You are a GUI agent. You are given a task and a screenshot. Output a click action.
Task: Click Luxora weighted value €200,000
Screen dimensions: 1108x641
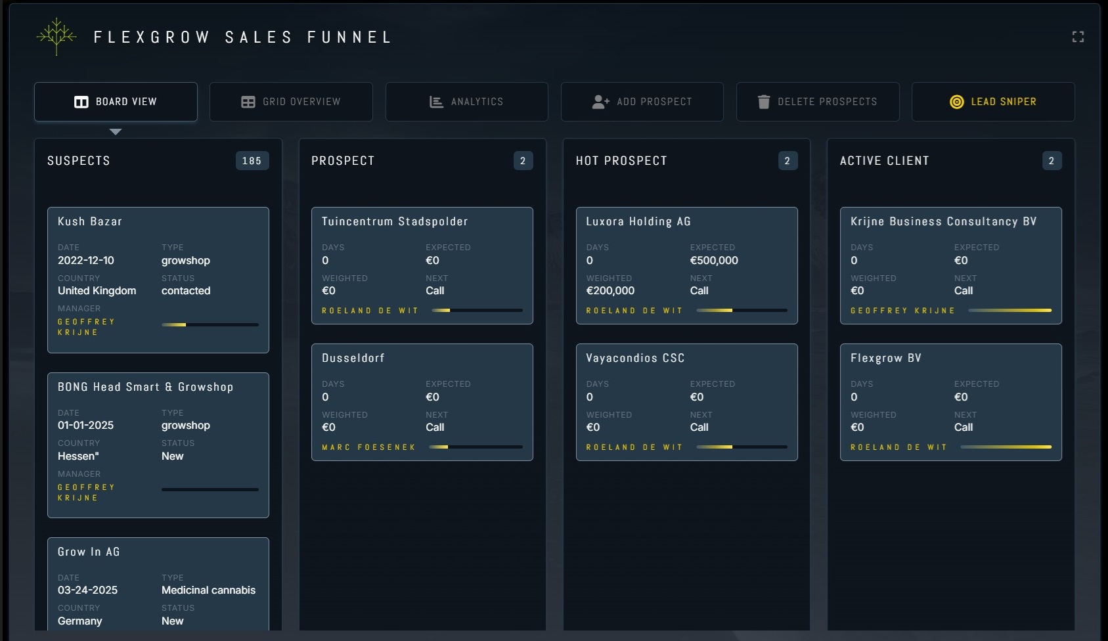tap(610, 290)
